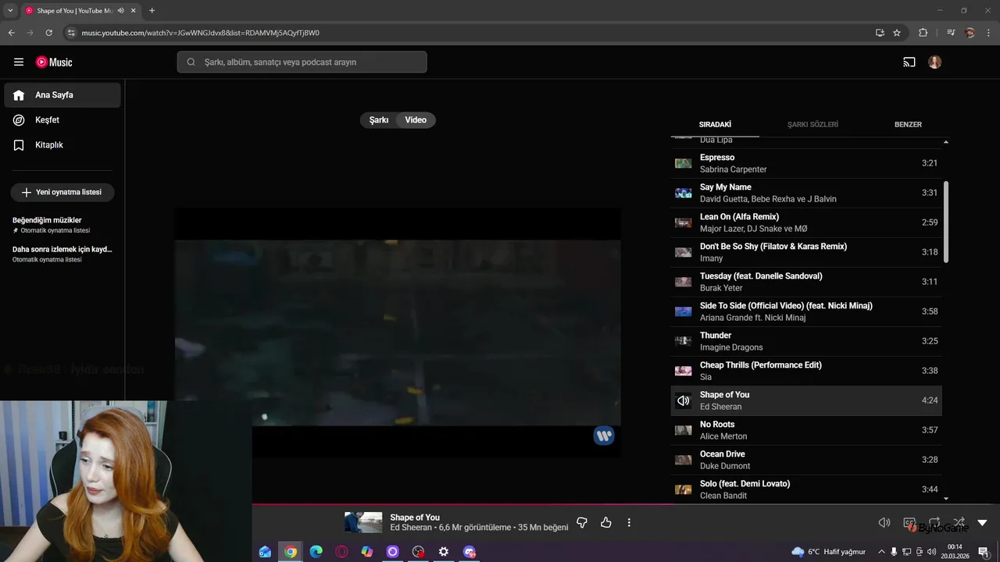Go back in the browser
The height and width of the screenshot is (562, 1000).
pos(11,33)
